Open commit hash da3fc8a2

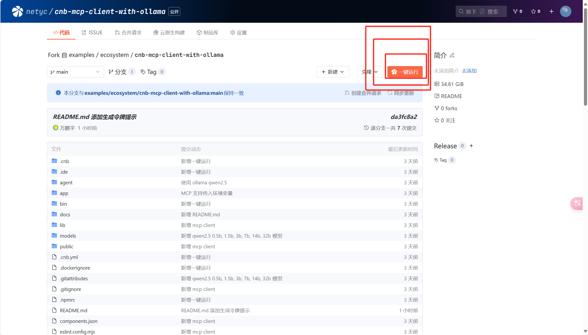click(x=404, y=117)
